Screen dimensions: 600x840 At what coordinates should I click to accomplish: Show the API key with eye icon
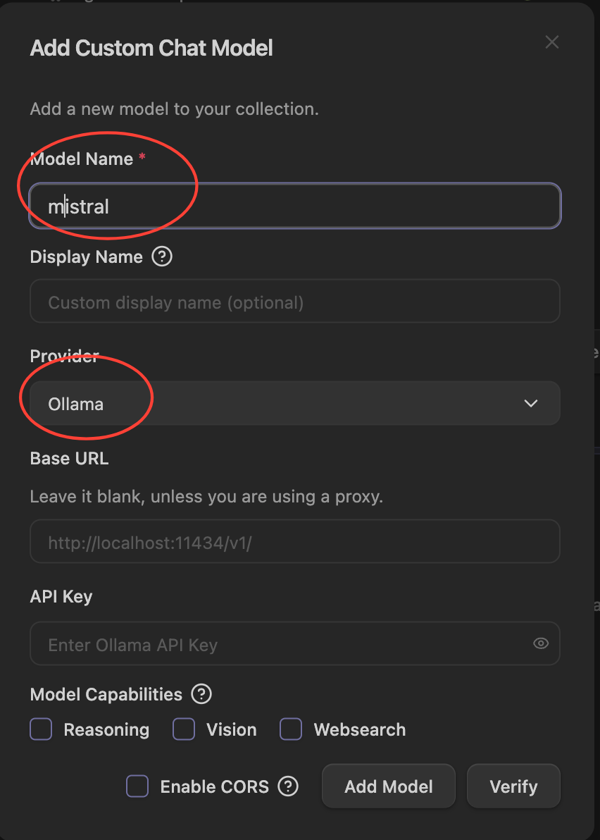[541, 643]
